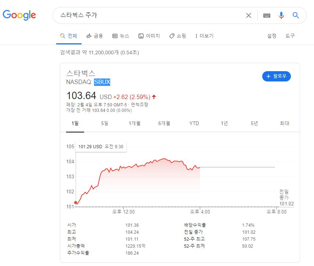Select the YTD chart range
This screenshot has height=266, width=314.
(x=194, y=123)
